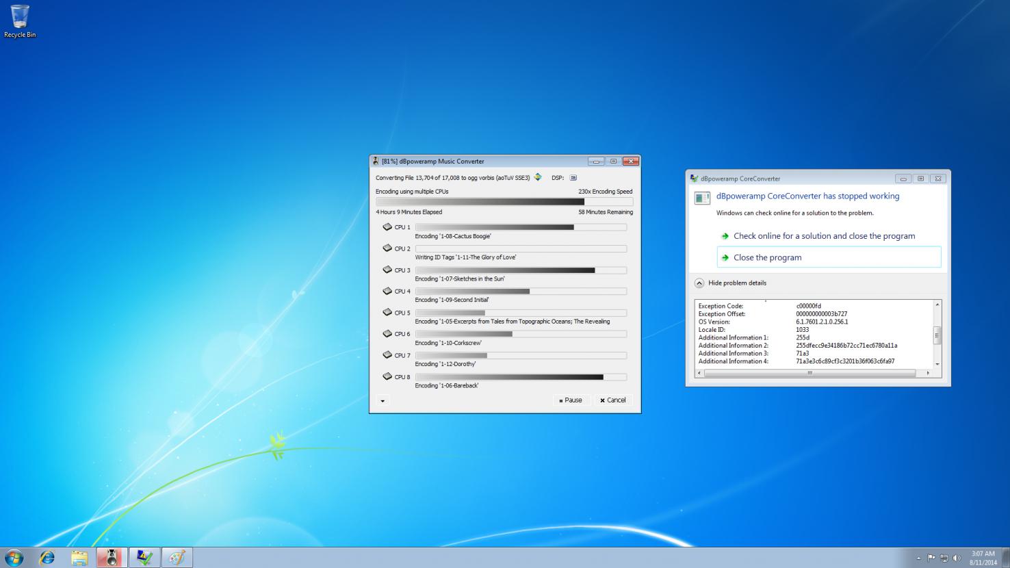Click the DSP effects icon
This screenshot has width=1010, height=568.
click(573, 178)
